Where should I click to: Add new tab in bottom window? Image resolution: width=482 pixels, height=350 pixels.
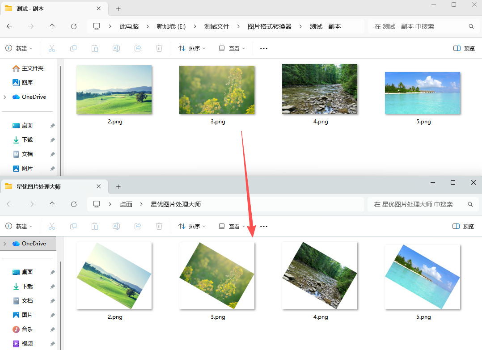118,186
